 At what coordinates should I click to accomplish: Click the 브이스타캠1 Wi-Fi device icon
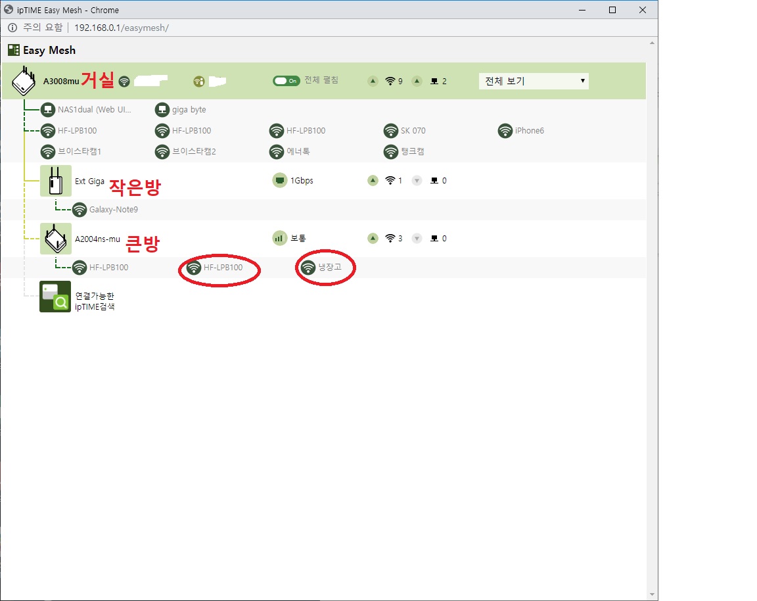pos(48,152)
